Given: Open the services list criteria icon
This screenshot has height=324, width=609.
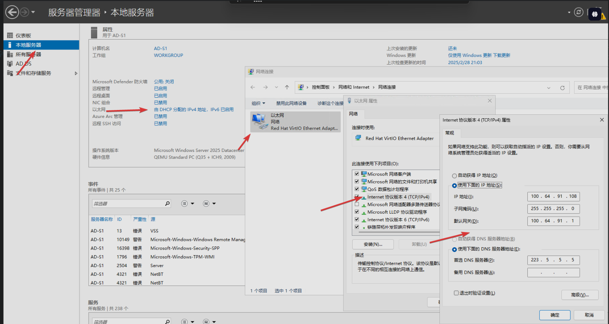Looking at the screenshot, I should point(184,322).
